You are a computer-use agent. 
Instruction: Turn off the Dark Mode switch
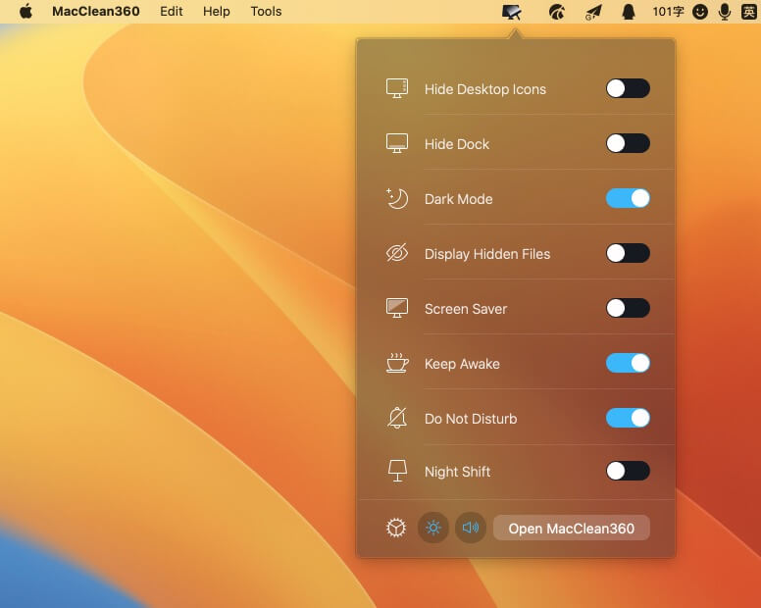[628, 198]
